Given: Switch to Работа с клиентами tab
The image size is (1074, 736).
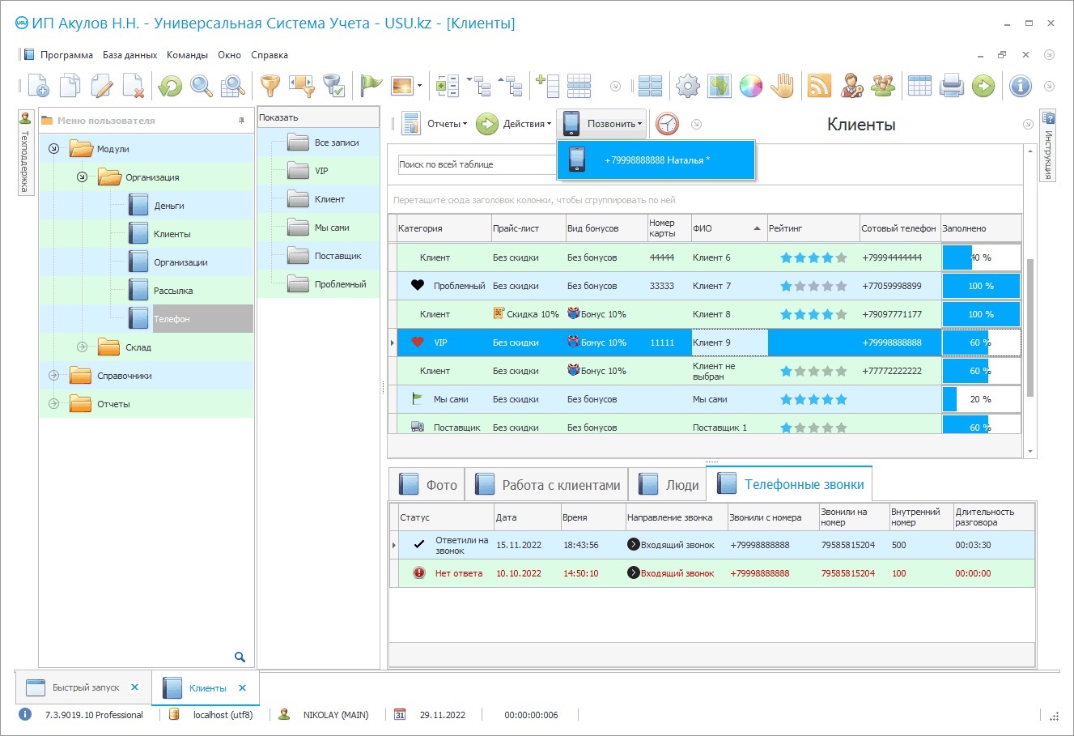Looking at the screenshot, I should 548,485.
